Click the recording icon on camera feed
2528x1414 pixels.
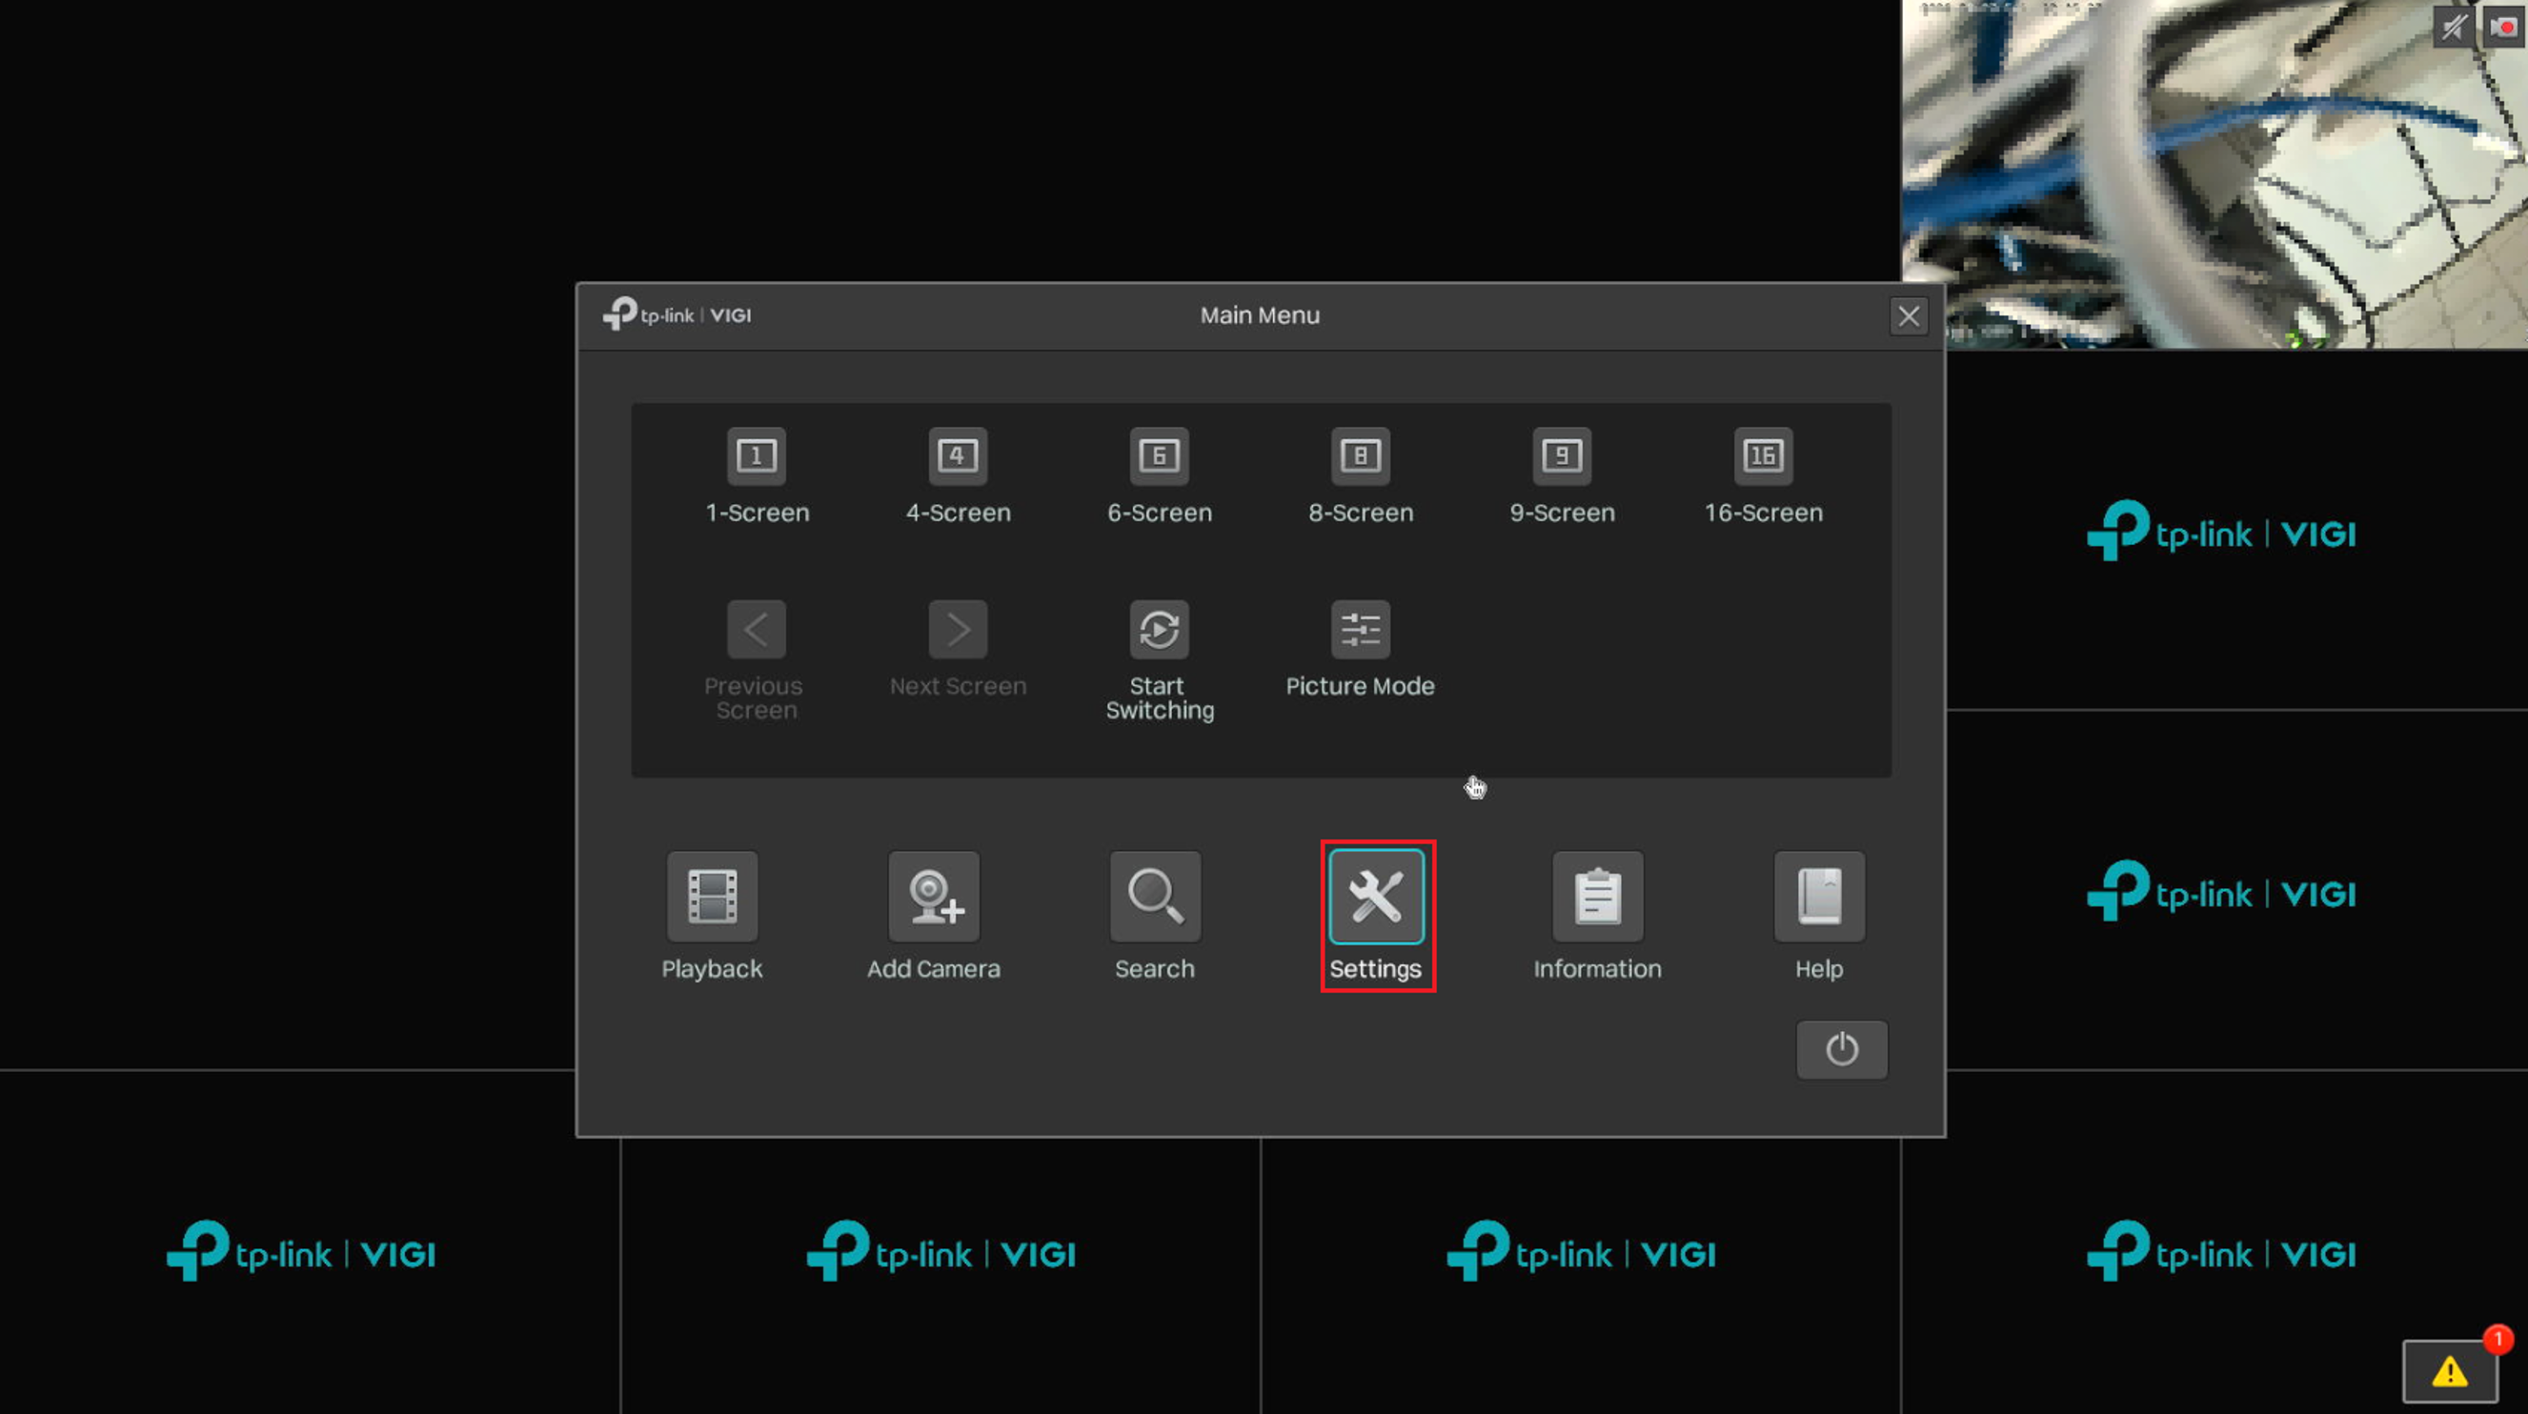pyautogui.click(x=2502, y=27)
